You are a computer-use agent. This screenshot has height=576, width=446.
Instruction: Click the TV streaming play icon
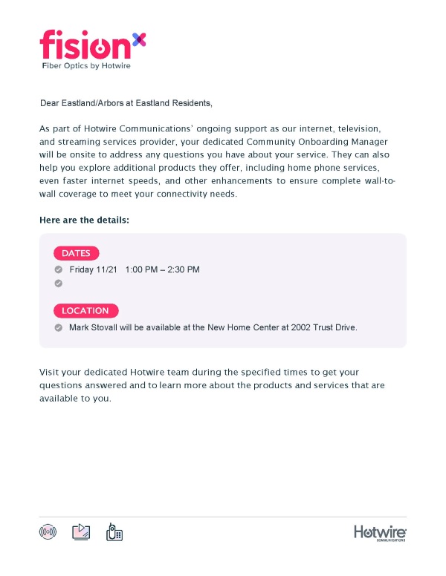(x=80, y=531)
